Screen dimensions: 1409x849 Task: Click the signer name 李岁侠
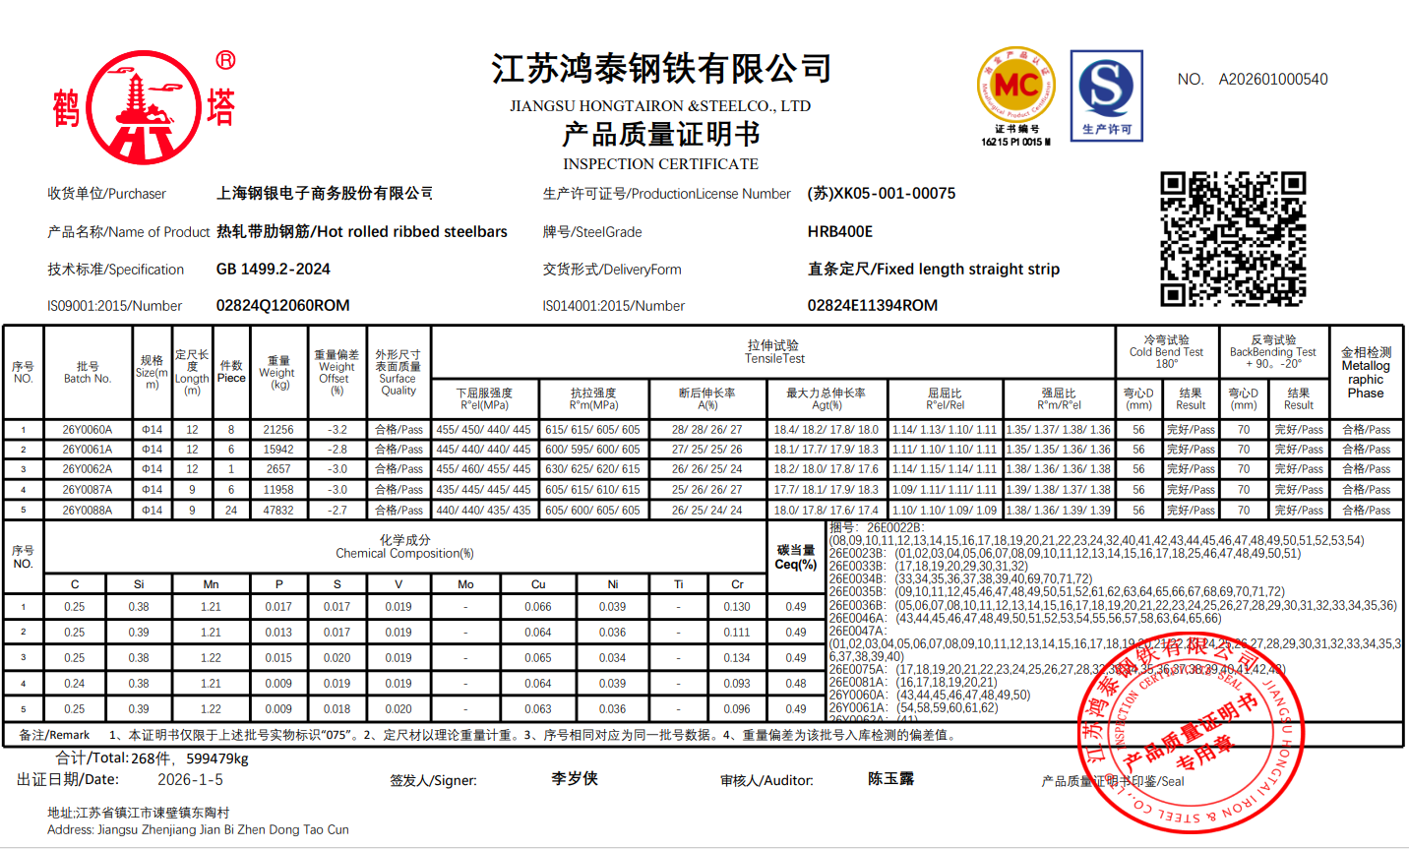point(575,778)
